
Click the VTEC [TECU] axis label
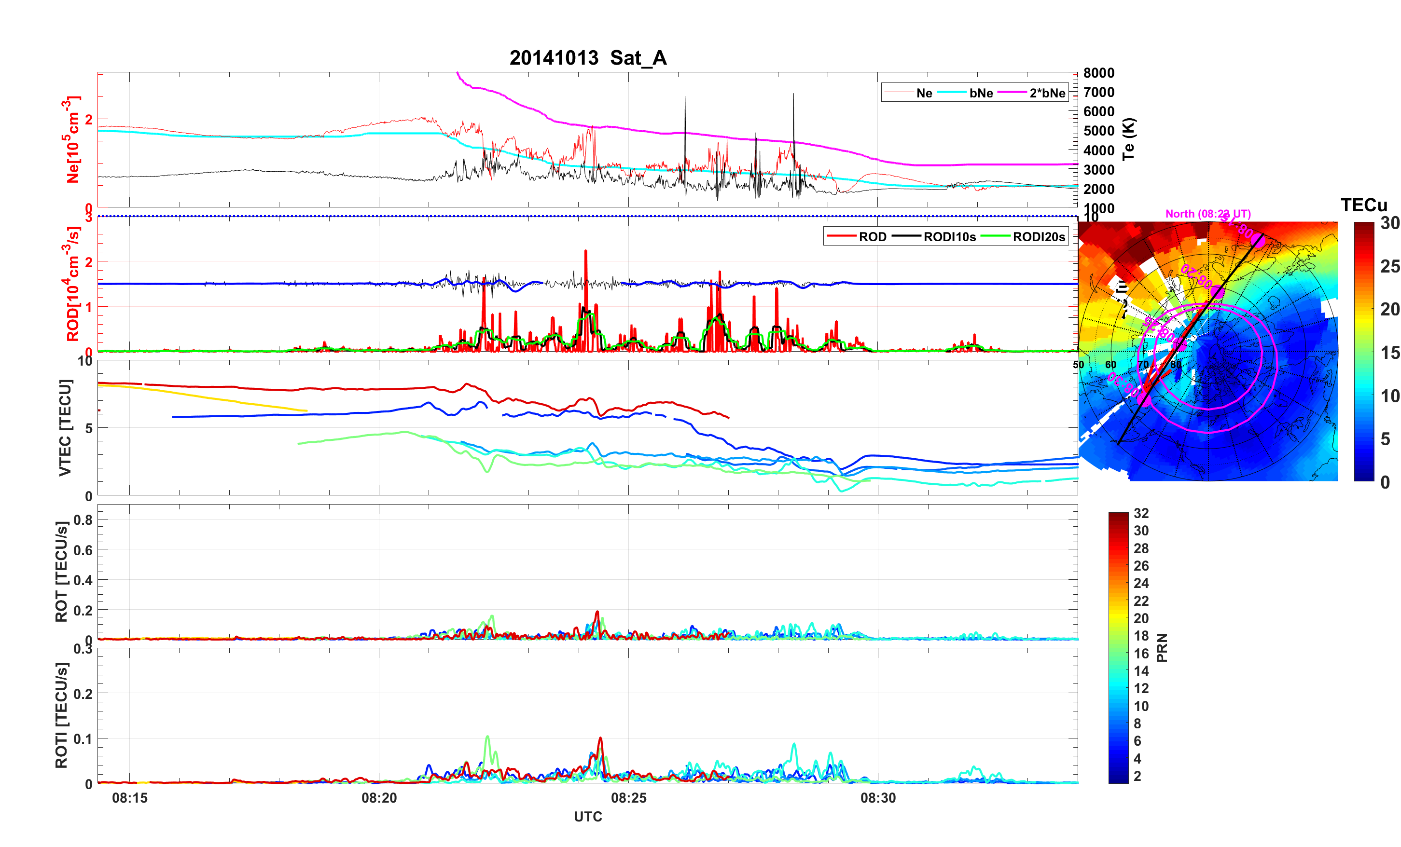click(x=65, y=427)
